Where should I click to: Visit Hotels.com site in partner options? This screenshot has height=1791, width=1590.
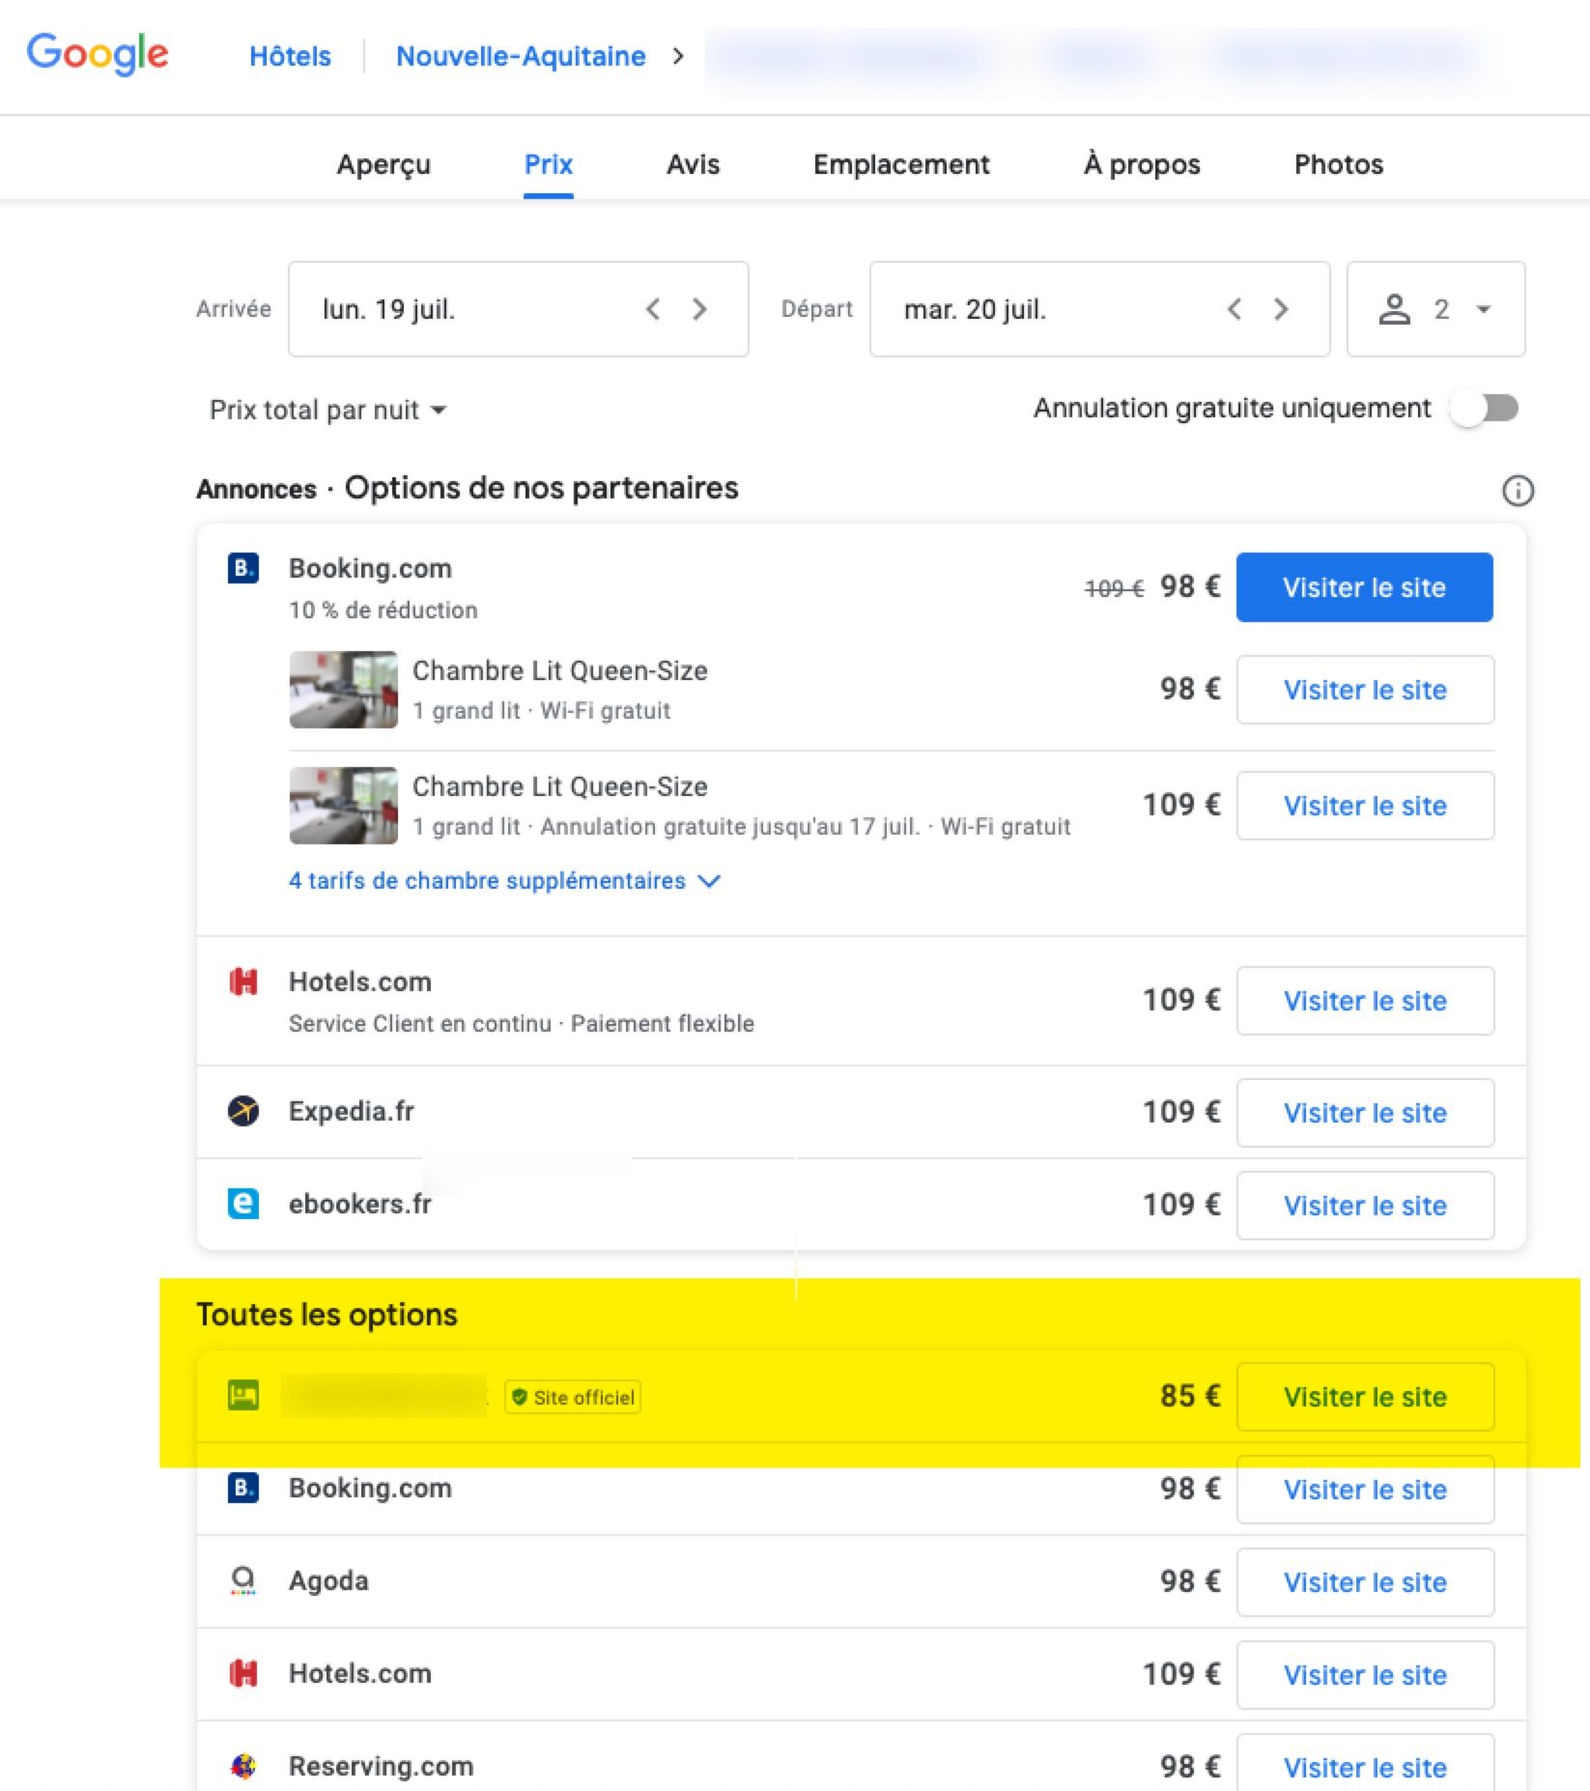click(x=1365, y=1001)
